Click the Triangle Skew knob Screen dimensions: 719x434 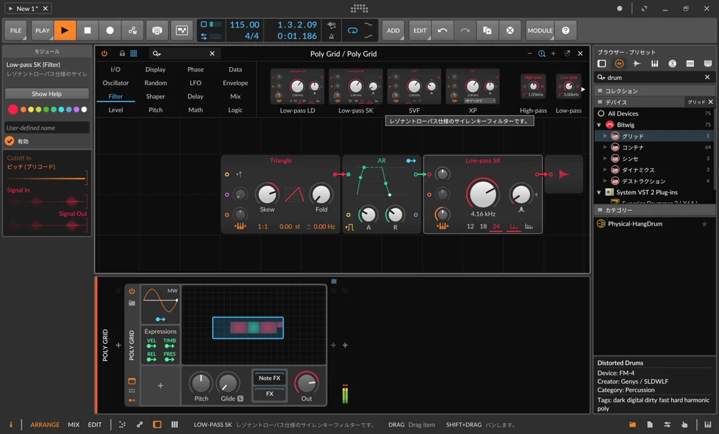(x=267, y=194)
